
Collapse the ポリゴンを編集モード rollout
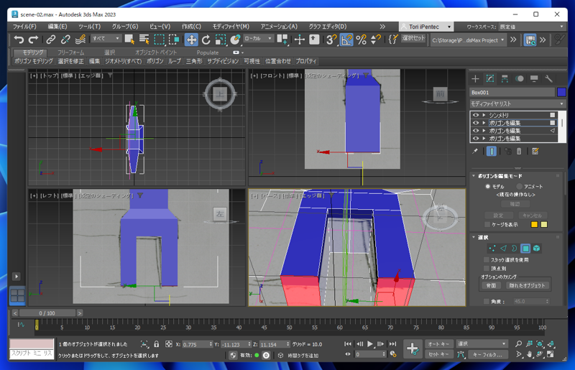(474, 176)
